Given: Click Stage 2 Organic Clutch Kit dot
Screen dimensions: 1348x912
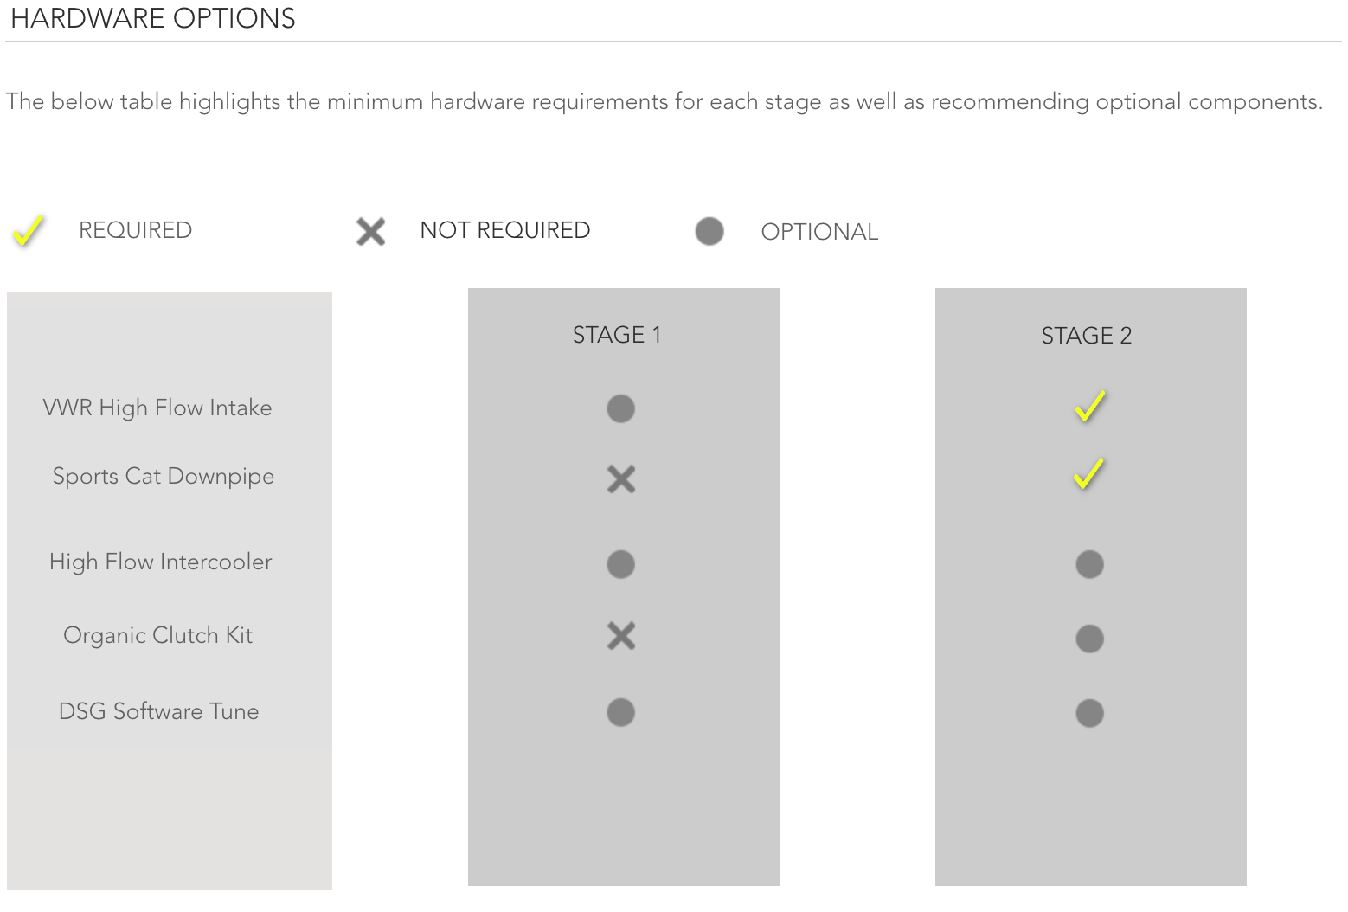Looking at the screenshot, I should 1089,639.
